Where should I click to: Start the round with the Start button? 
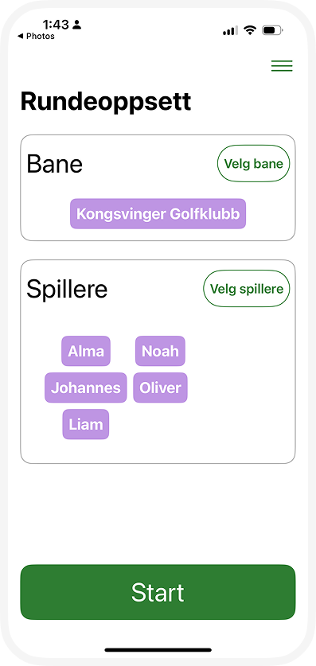point(158,592)
